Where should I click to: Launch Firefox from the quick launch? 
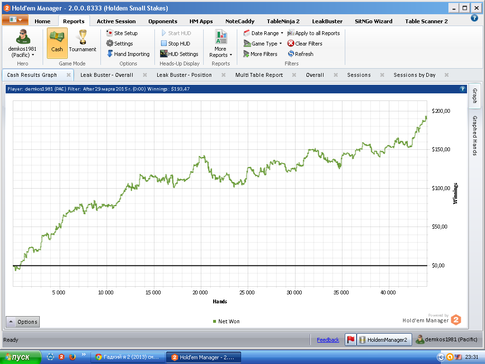point(72,357)
